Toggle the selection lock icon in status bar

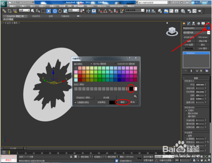point(71,157)
